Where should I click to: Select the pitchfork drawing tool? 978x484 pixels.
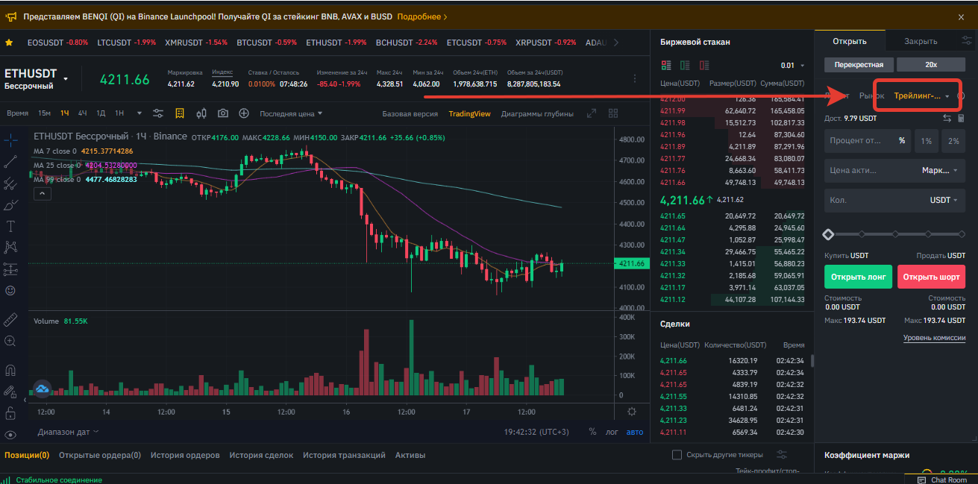(x=11, y=183)
